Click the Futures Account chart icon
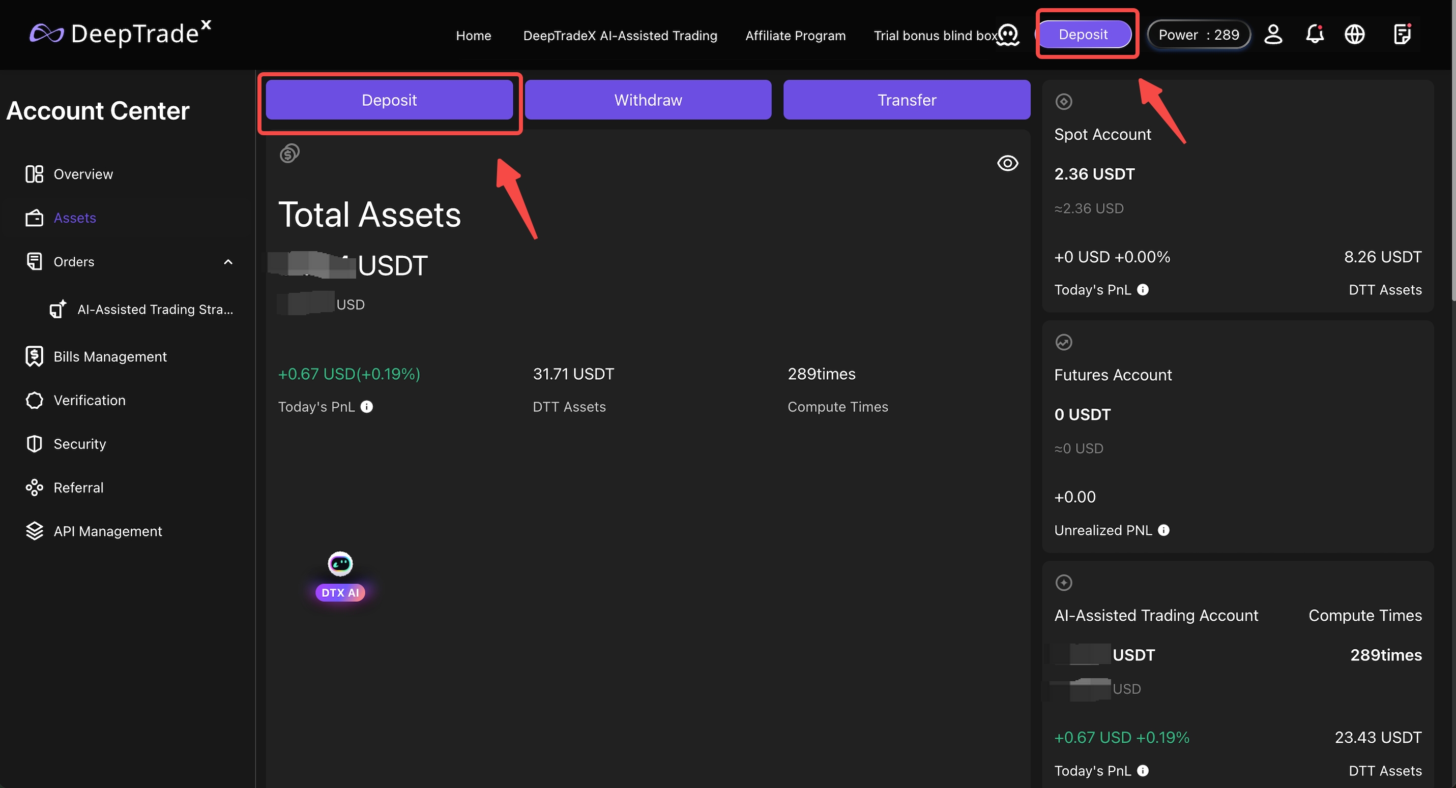Screen dimensions: 1456x788 tap(1064, 342)
